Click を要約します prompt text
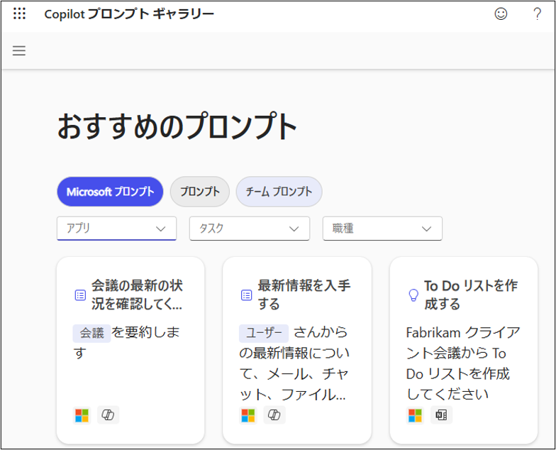This screenshot has width=556, height=450. click(x=127, y=343)
